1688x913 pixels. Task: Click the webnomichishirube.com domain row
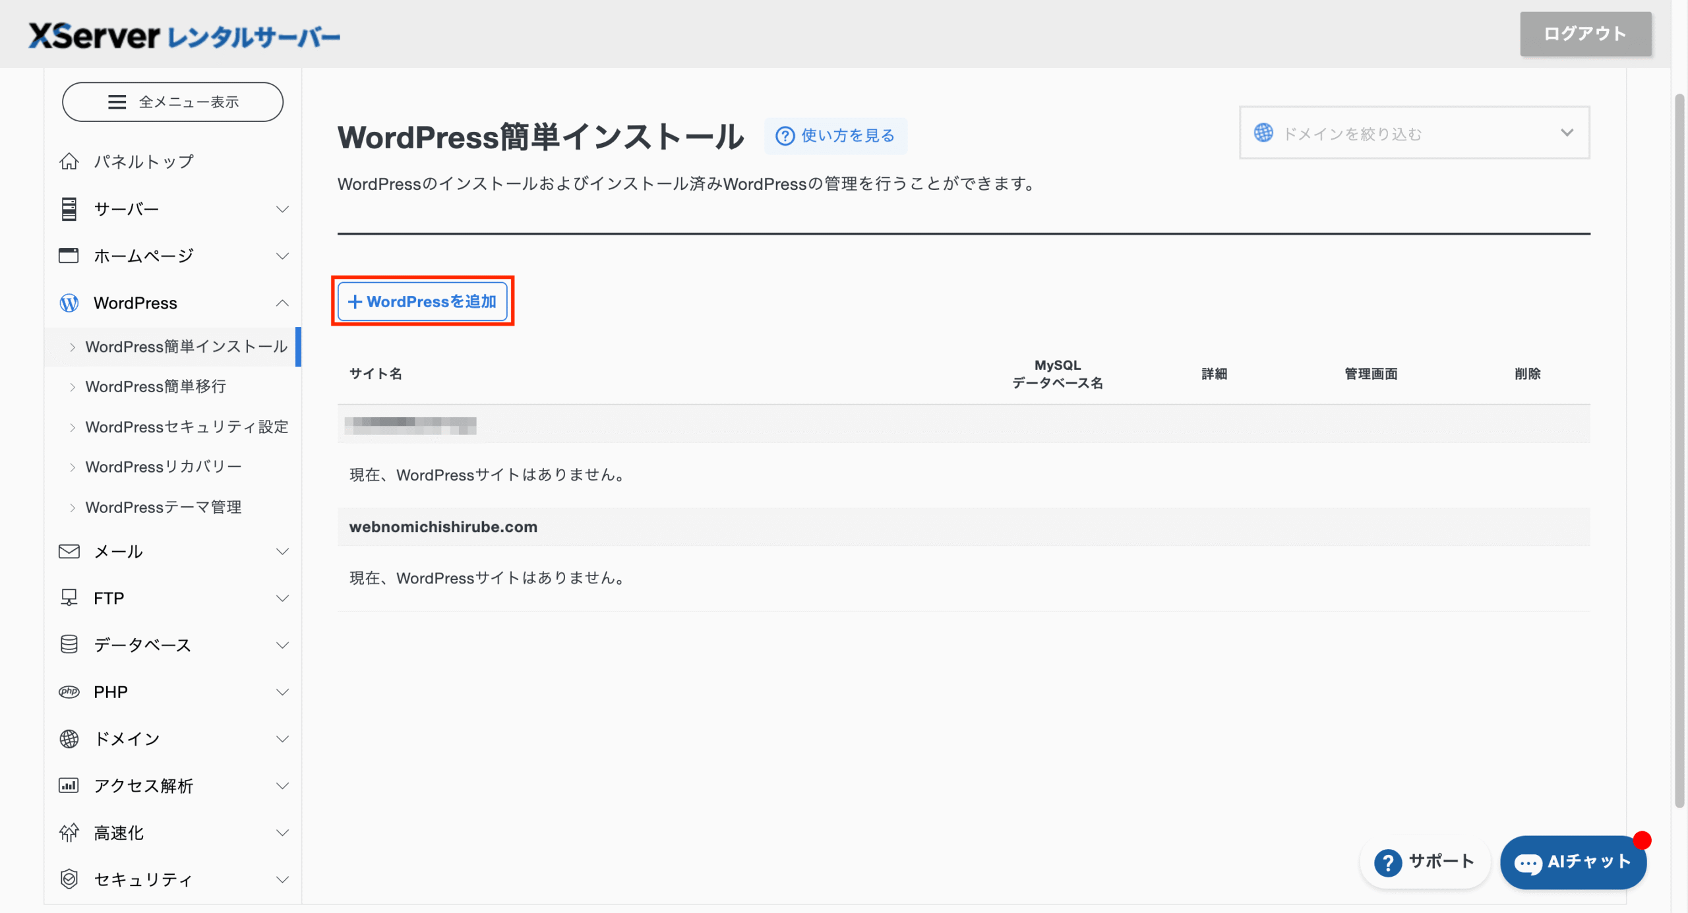[x=964, y=527]
